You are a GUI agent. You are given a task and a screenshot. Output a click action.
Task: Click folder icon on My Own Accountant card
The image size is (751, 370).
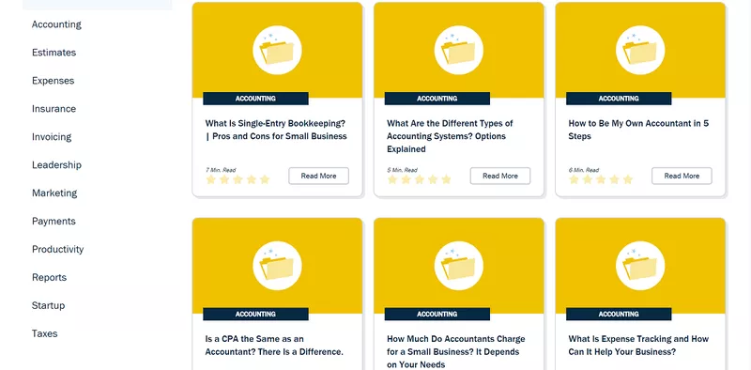640,51
